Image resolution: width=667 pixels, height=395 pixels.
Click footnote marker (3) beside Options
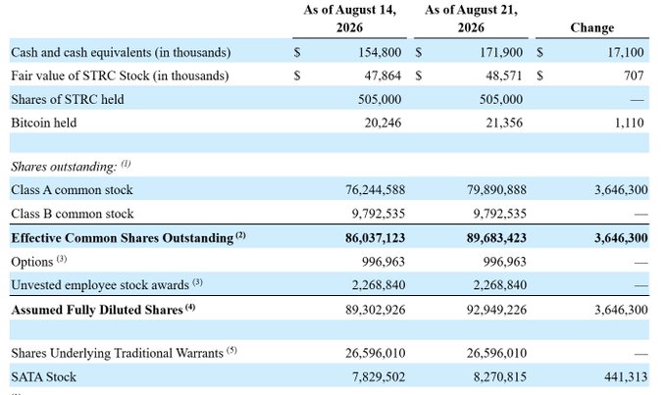click(62, 259)
